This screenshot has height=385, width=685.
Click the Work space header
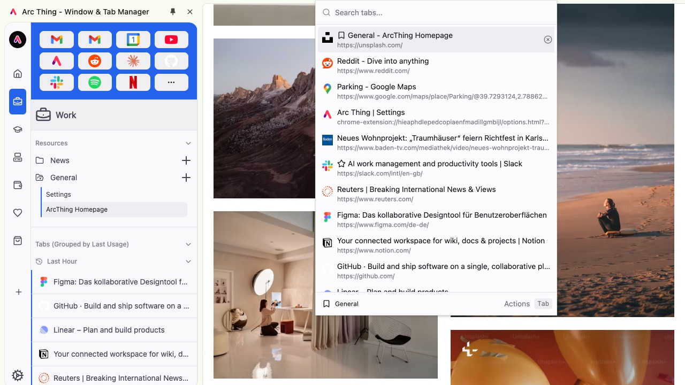pyautogui.click(x=114, y=115)
